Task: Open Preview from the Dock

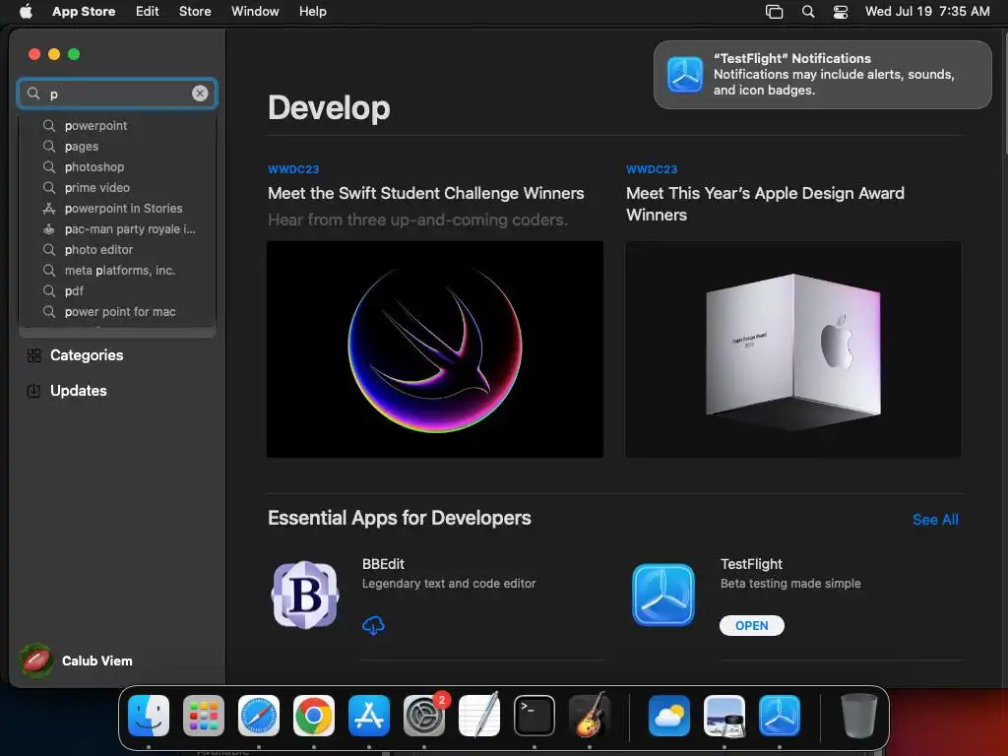Action: (x=724, y=716)
